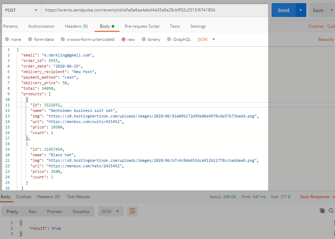Open the Test Results tab
335x239 pixels.
[x=78, y=197]
